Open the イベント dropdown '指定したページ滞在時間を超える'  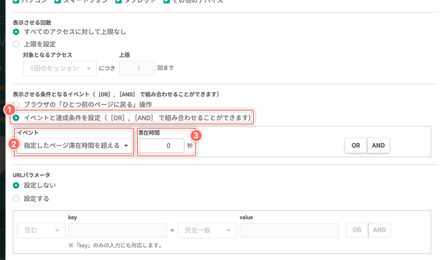(x=75, y=146)
